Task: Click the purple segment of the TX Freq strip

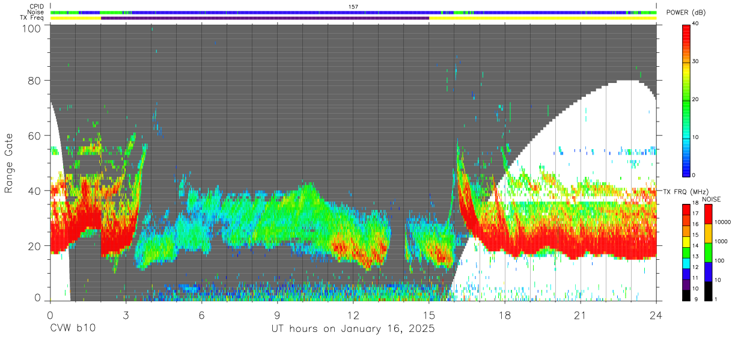Action: (x=265, y=18)
